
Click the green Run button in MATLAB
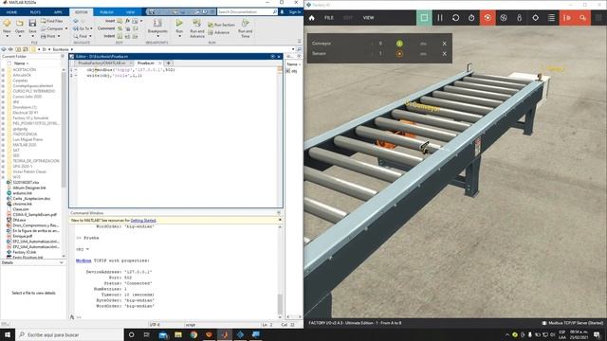pos(179,24)
